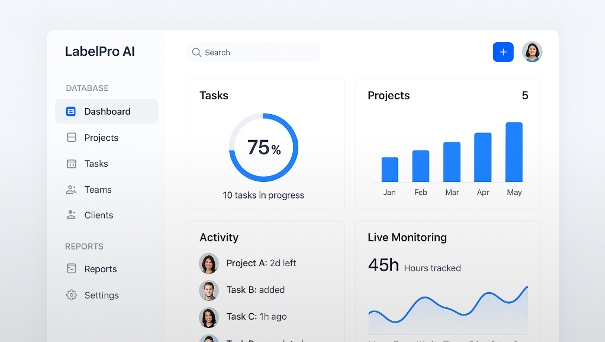
Task: Click the Reports document icon
Action: (72, 268)
